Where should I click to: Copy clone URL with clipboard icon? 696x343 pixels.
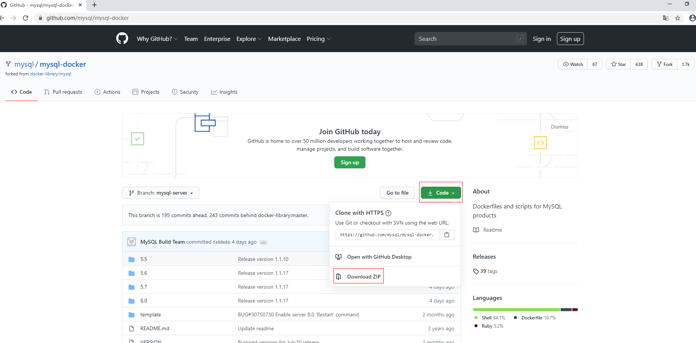coord(447,235)
